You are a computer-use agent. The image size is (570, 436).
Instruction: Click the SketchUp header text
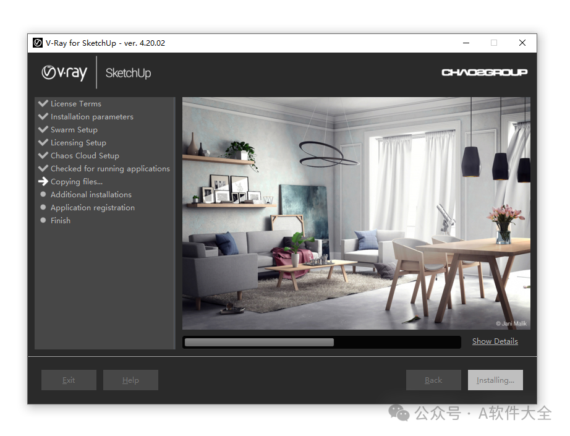point(129,73)
